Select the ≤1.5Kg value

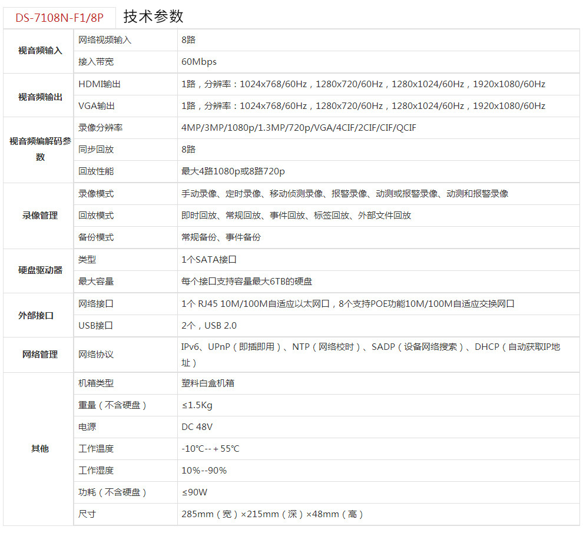(197, 405)
